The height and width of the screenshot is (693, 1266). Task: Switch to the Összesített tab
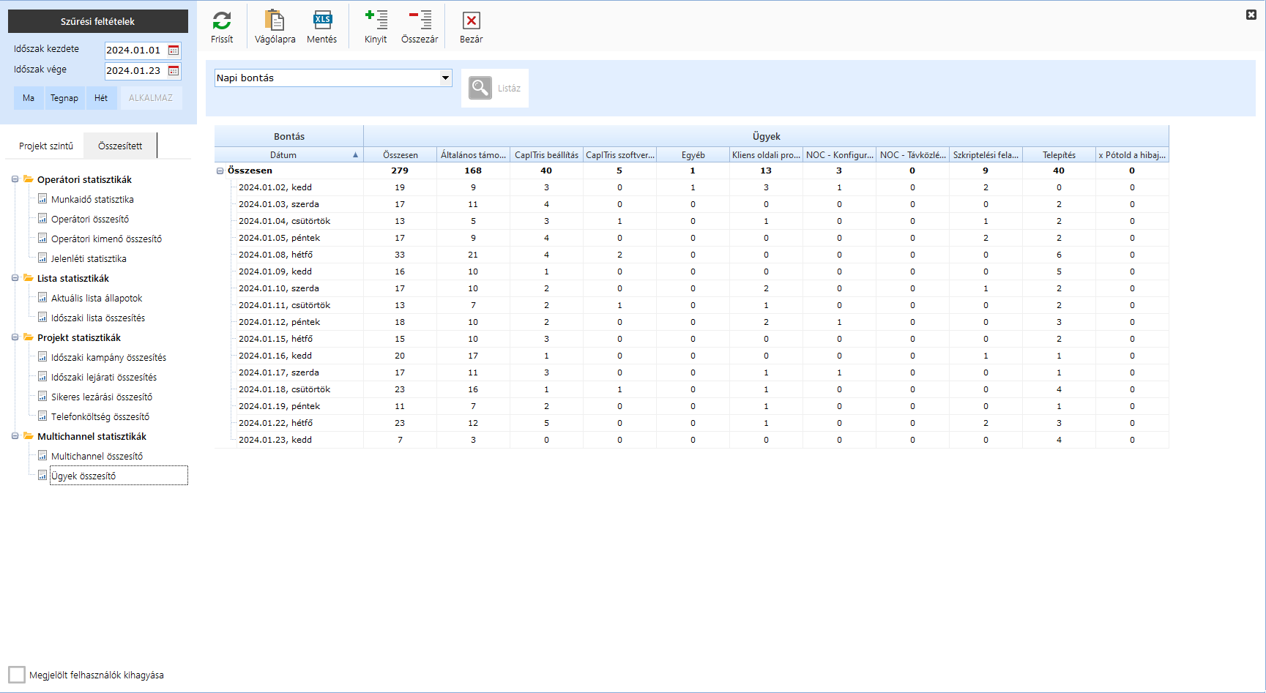120,146
